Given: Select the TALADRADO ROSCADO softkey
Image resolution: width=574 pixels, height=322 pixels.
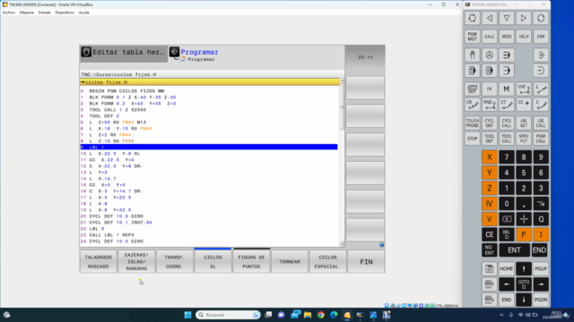Looking at the screenshot, I should pos(99,262).
